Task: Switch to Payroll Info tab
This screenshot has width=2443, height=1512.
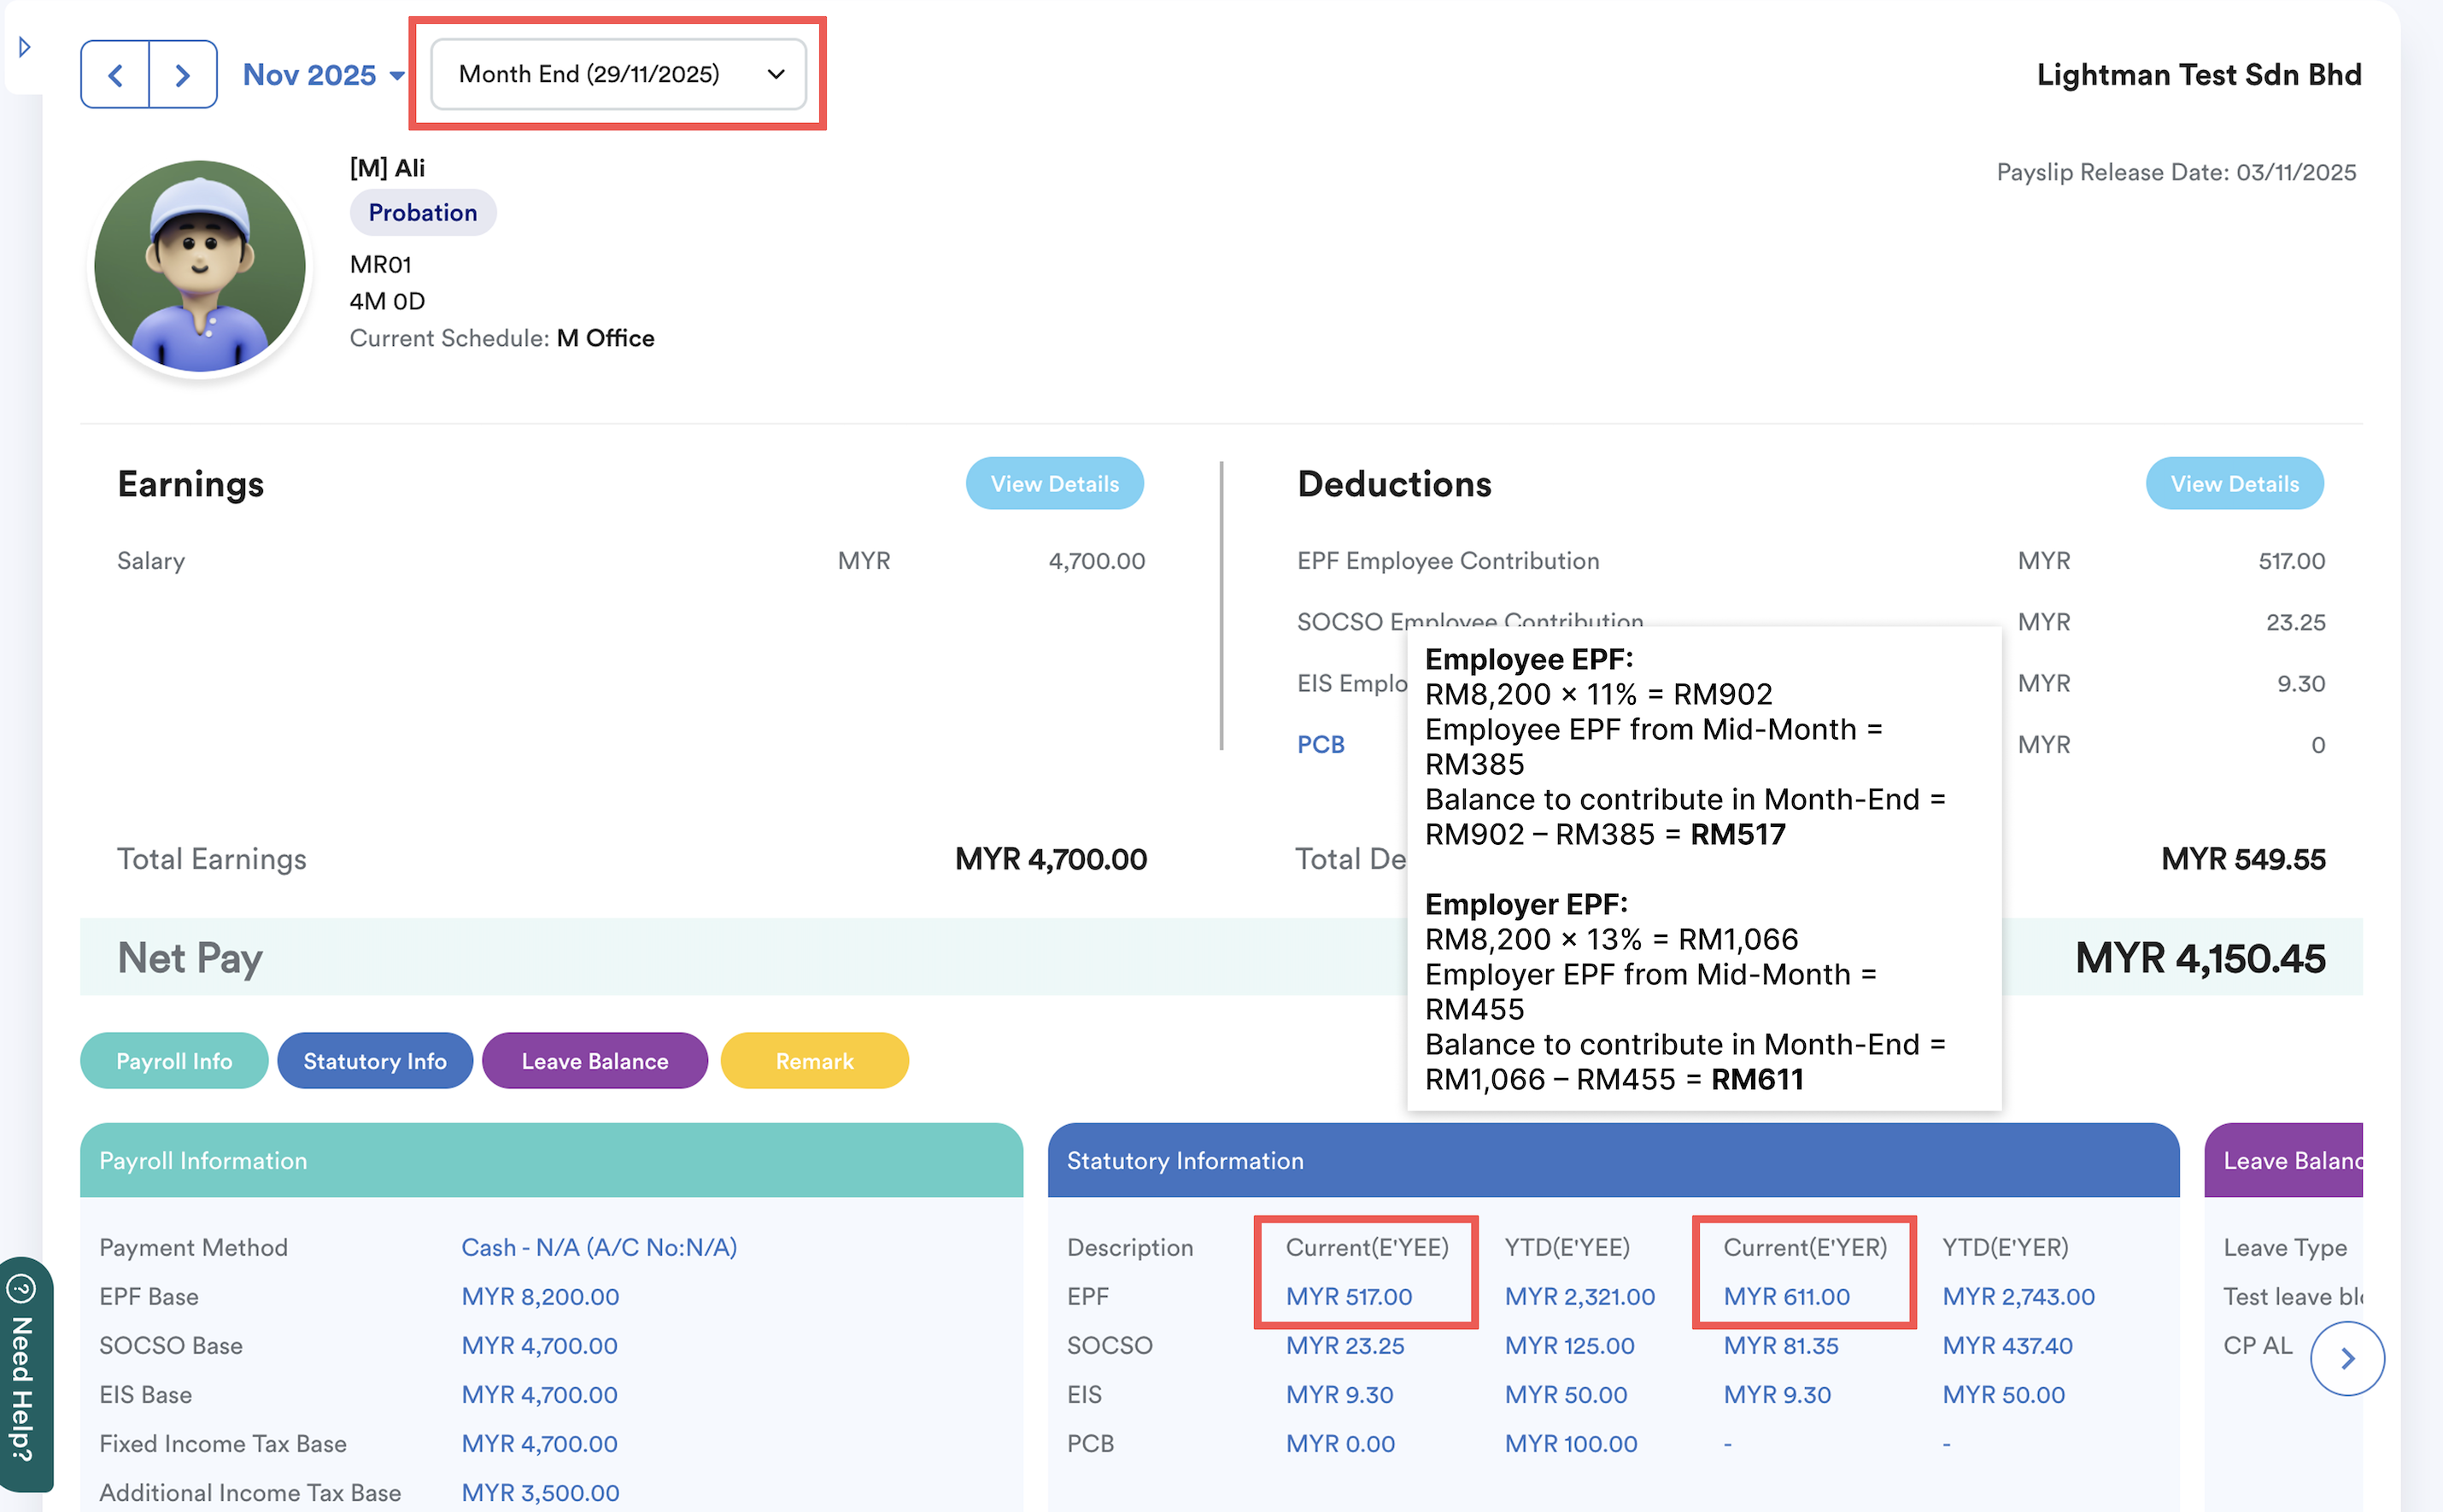Action: tap(174, 1061)
